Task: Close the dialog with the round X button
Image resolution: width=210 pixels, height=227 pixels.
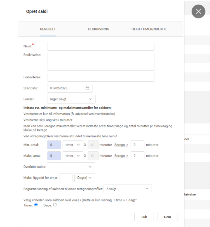Action: tap(198, 12)
